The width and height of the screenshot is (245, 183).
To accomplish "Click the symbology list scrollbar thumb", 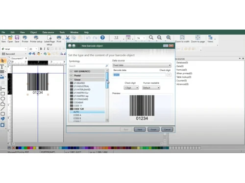I will pos(107,81).
